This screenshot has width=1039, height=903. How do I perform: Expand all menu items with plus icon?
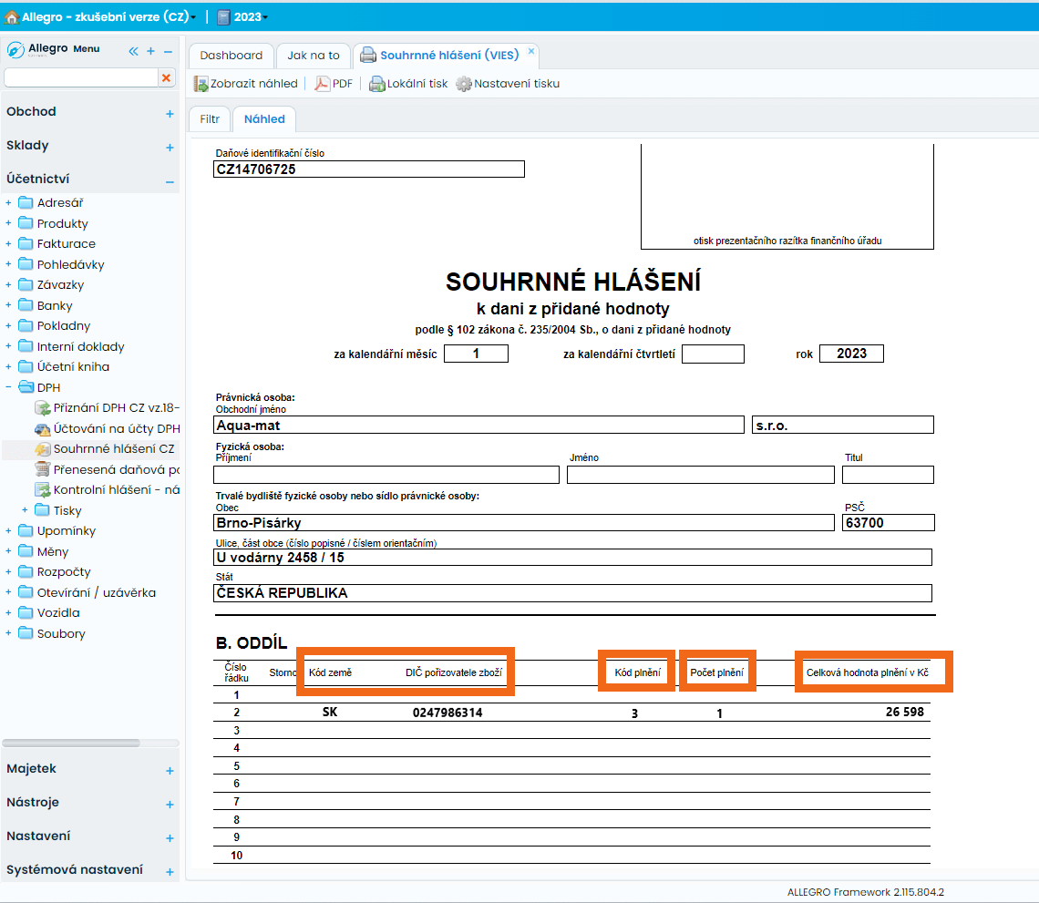point(150,51)
